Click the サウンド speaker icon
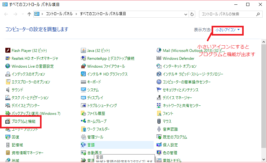The image size is (267, 163). [8, 90]
